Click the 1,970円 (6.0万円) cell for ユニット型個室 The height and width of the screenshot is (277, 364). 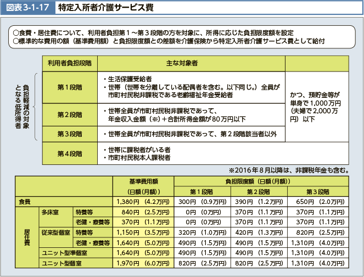tap(143, 263)
